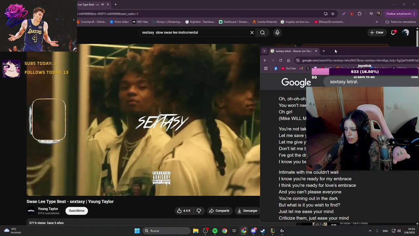
Task: Open the Windows Start menu
Action: pos(137,231)
